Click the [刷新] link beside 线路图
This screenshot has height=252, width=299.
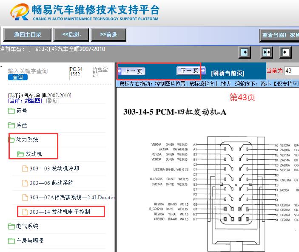53,101
